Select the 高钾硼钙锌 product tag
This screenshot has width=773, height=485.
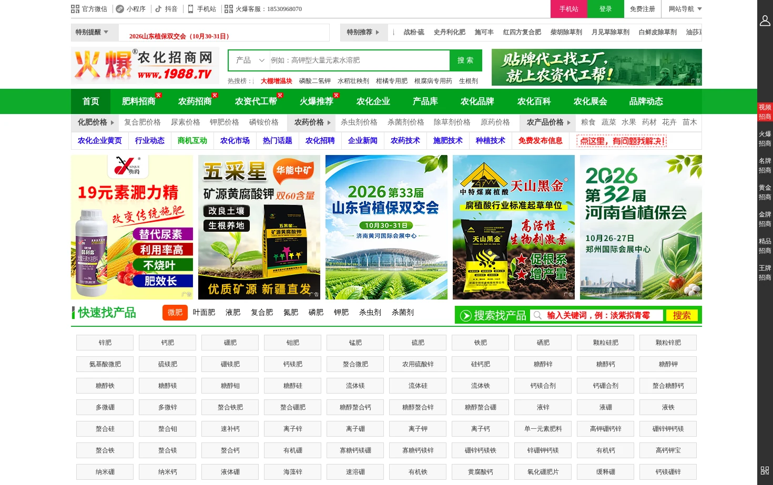(606, 429)
